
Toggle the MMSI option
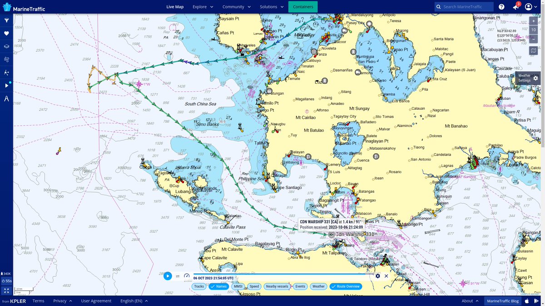tap(238, 287)
